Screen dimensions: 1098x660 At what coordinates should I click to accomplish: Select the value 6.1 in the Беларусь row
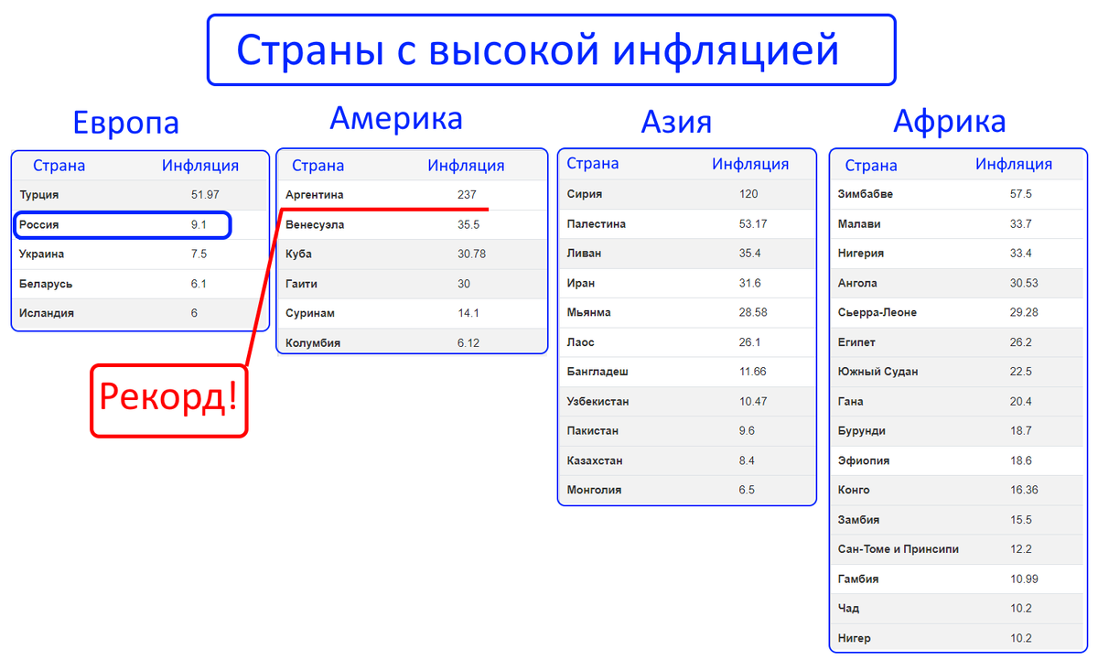point(199,284)
